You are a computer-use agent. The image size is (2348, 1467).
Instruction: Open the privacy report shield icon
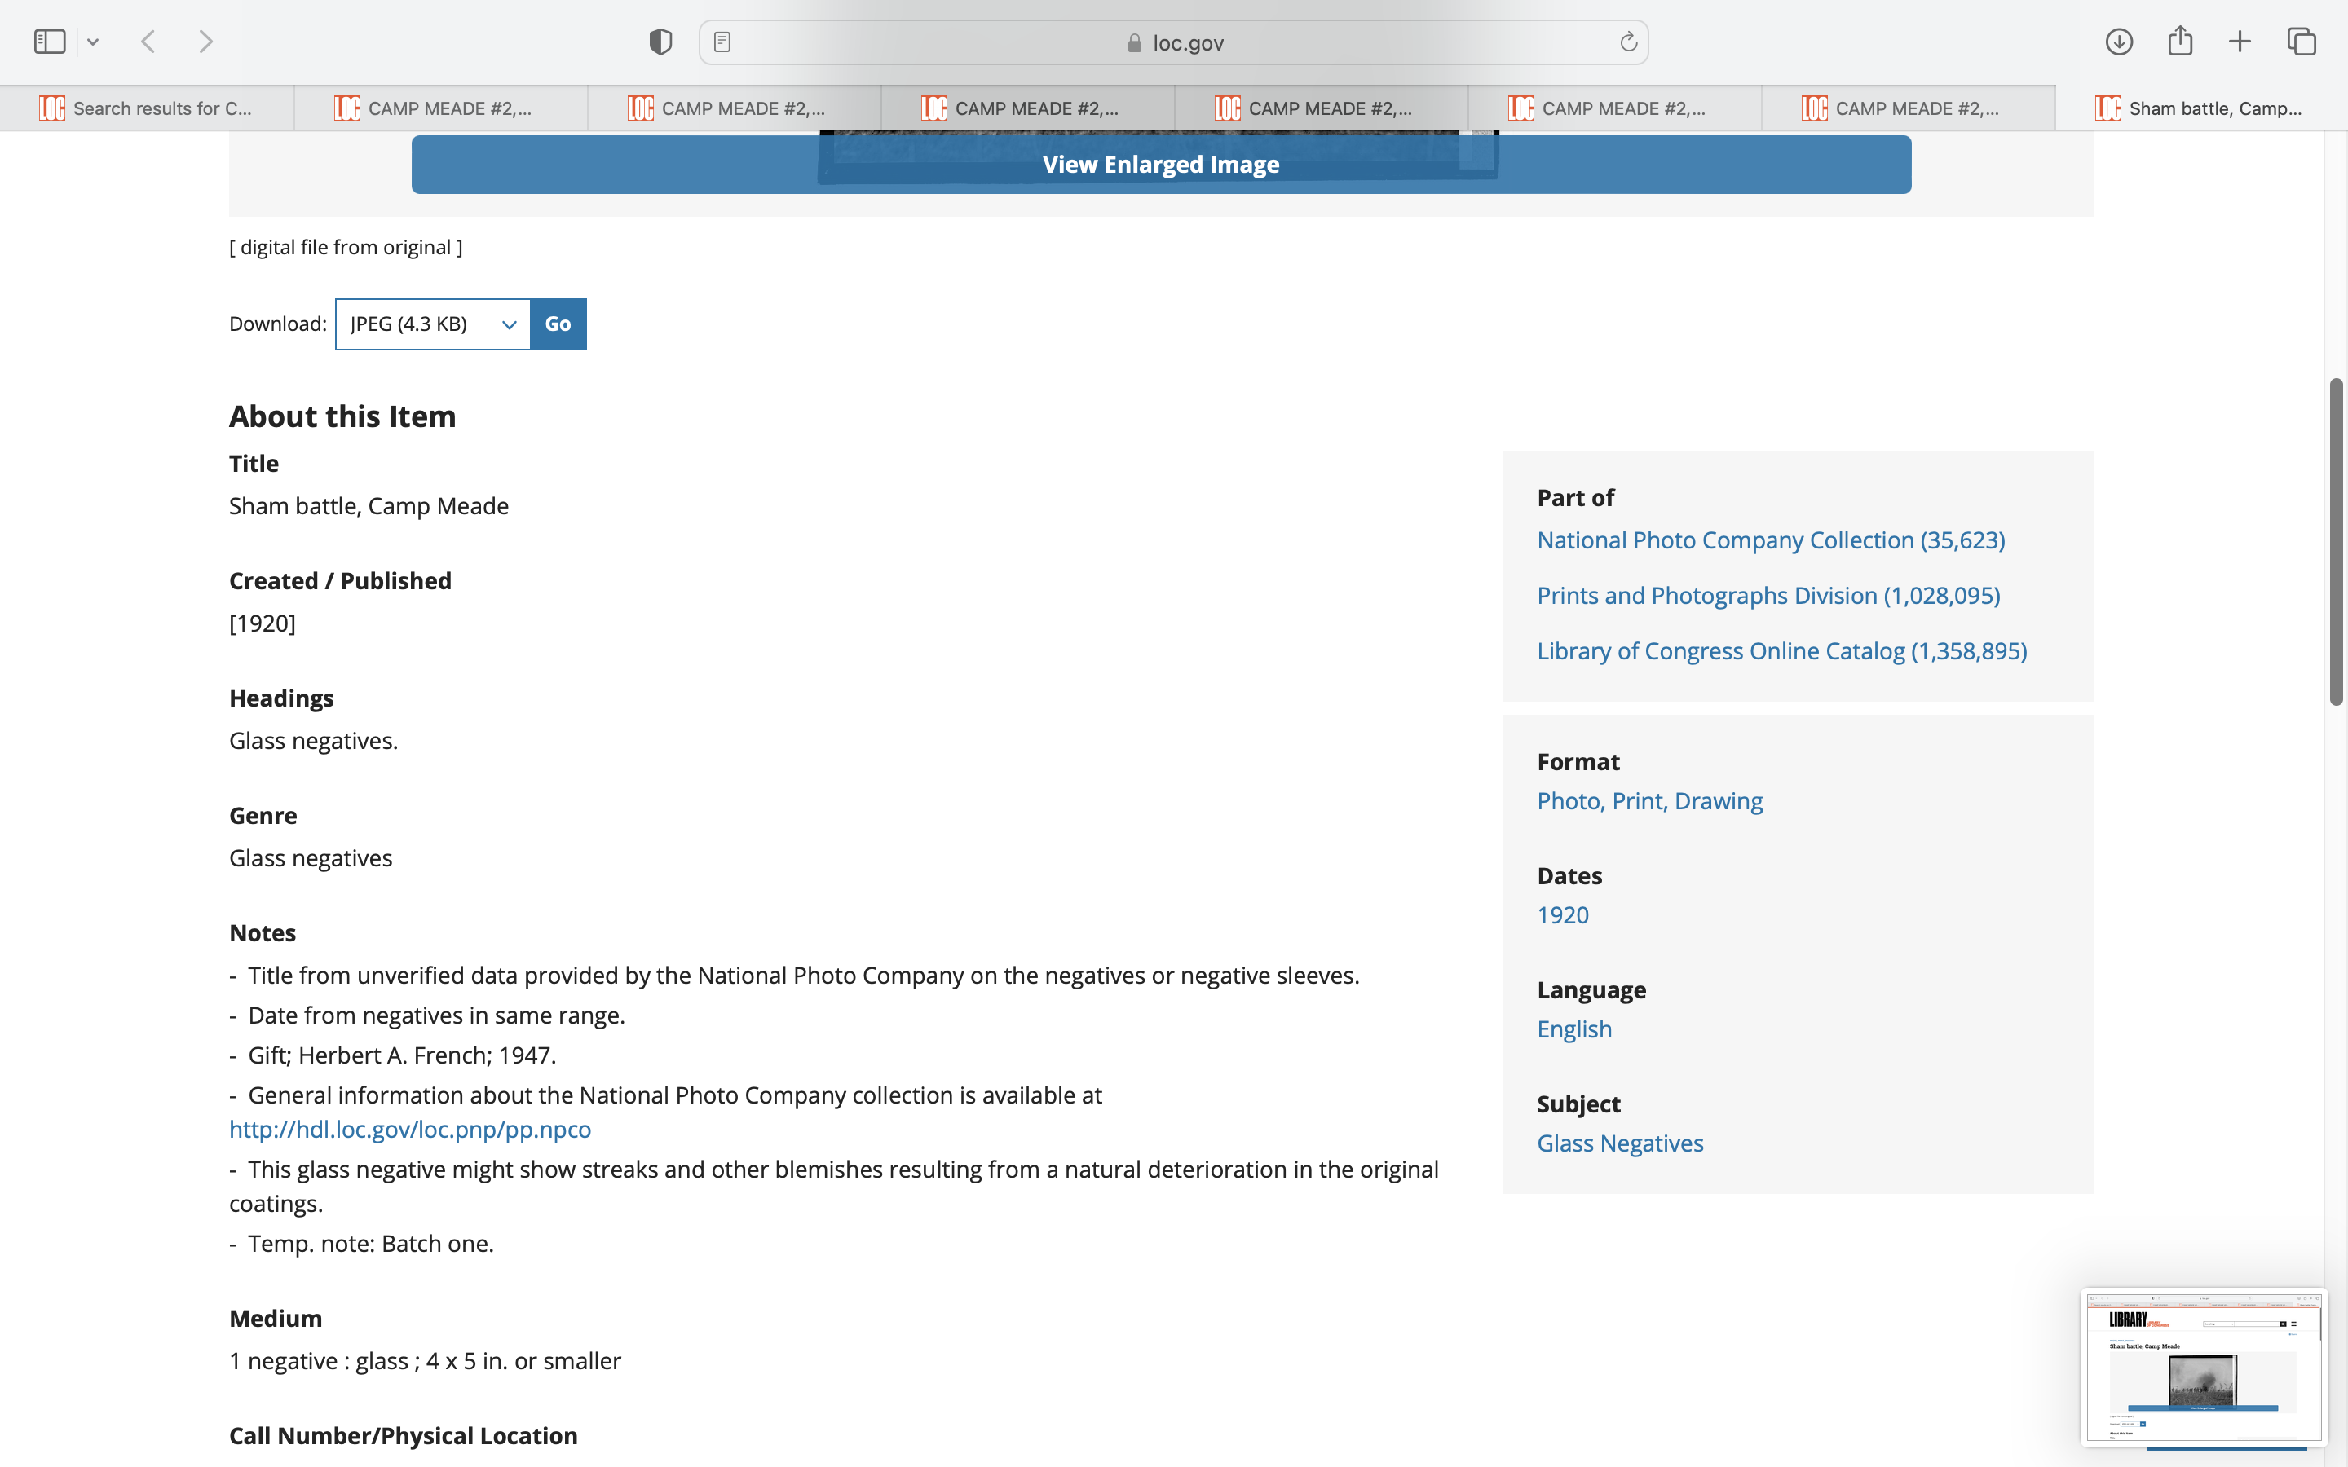click(660, 42)
